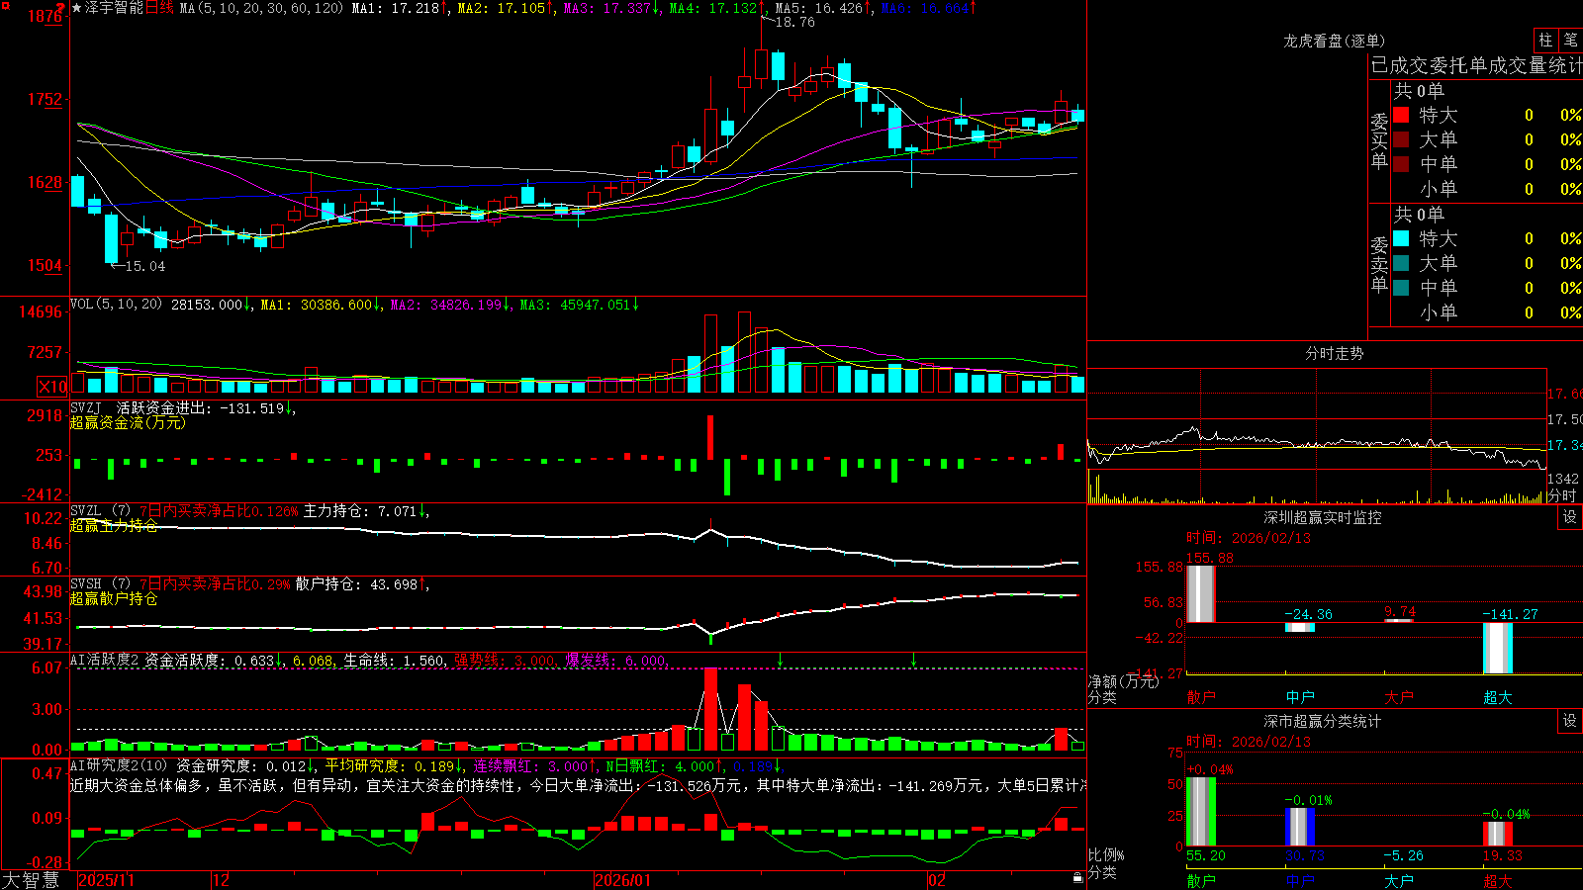Click MA(5,10,20,30,60,120) indicator parameters
The image size is (1583, 890).
tap(261, 8)
